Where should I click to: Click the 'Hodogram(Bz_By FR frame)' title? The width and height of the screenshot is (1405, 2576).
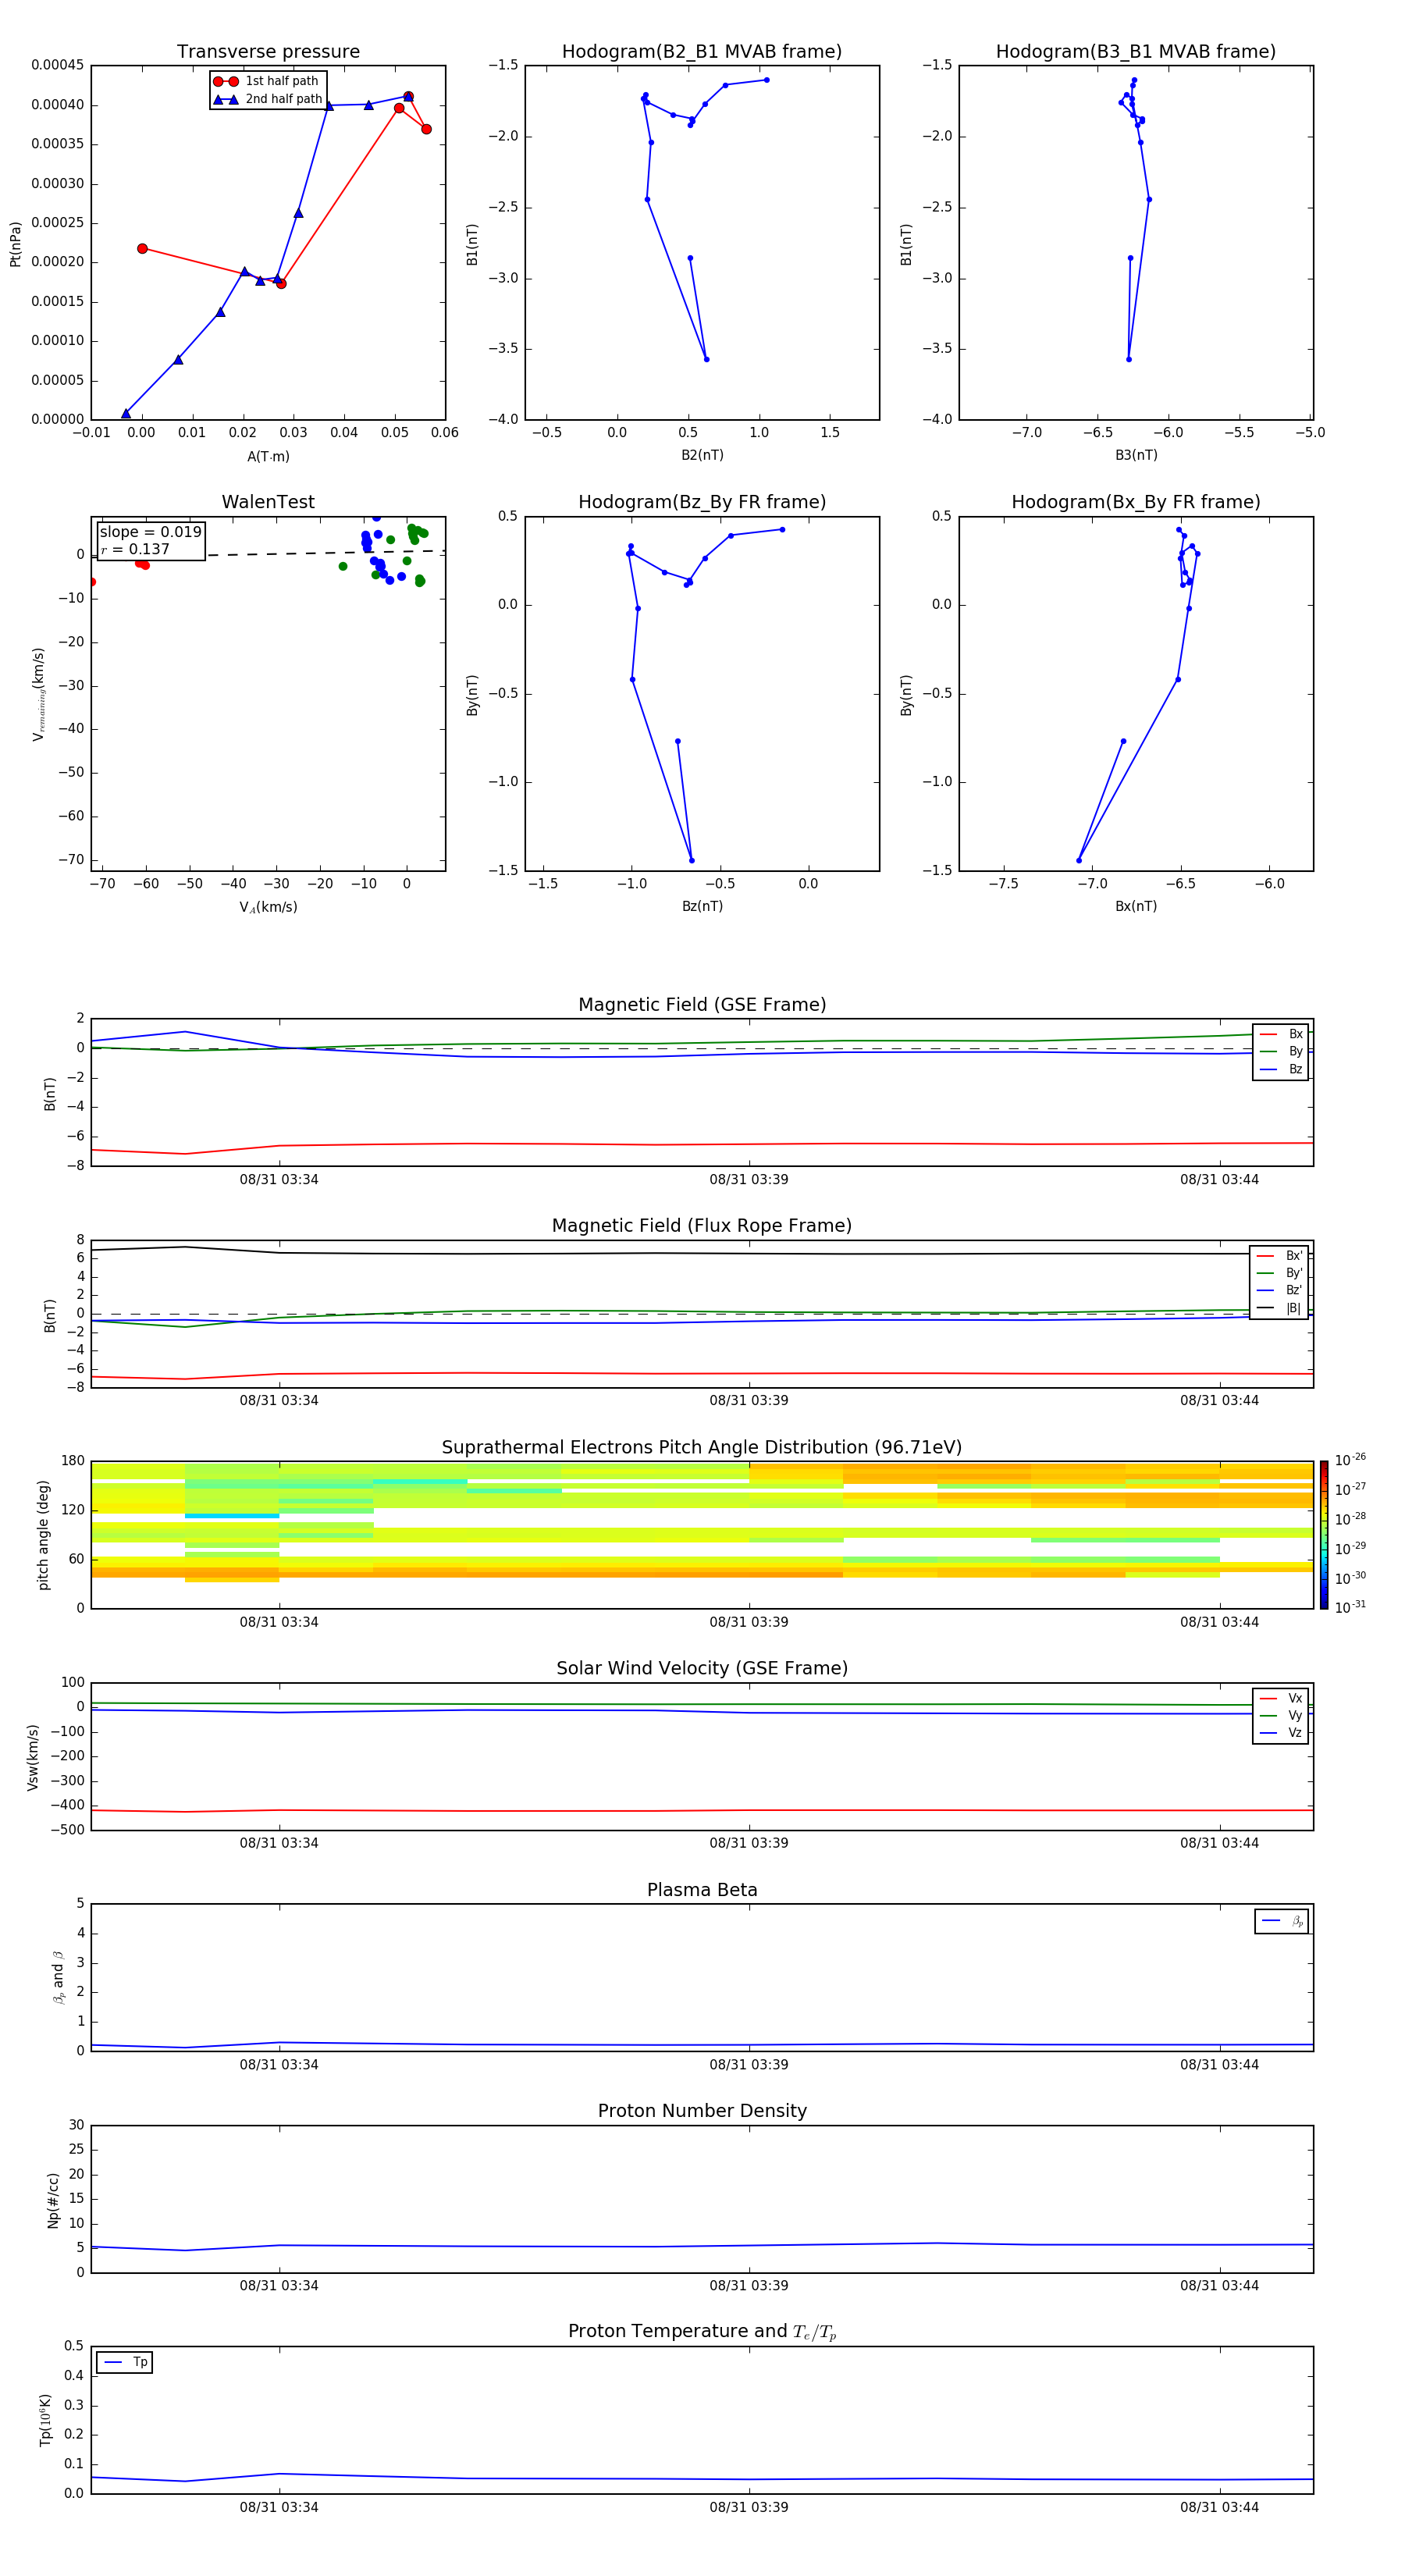[702, 502]
